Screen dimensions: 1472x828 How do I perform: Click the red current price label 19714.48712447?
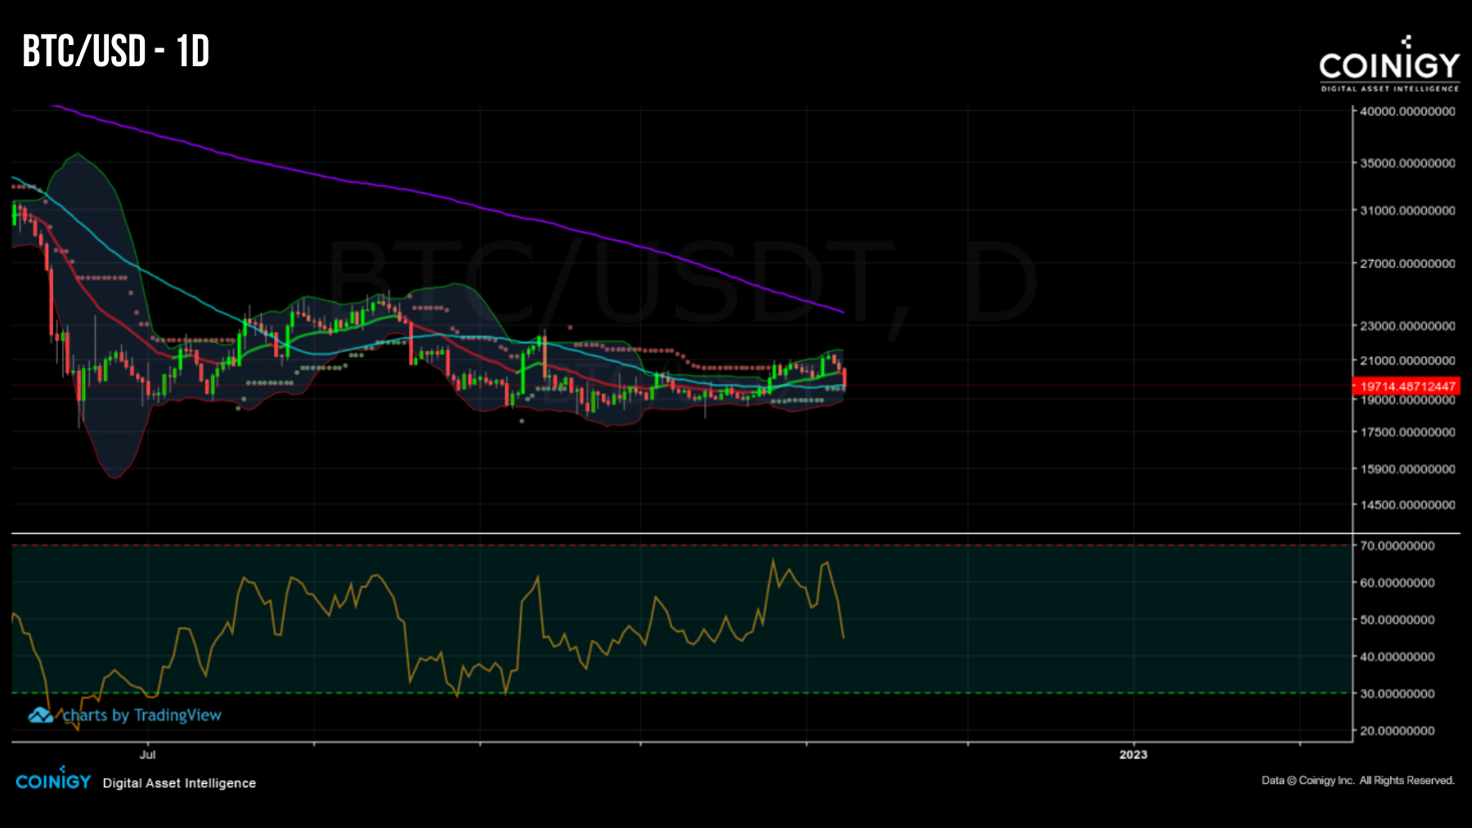click(x=1409, y=384)
